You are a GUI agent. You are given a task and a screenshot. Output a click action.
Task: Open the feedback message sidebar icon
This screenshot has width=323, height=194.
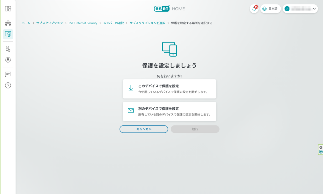pos(8,74)
